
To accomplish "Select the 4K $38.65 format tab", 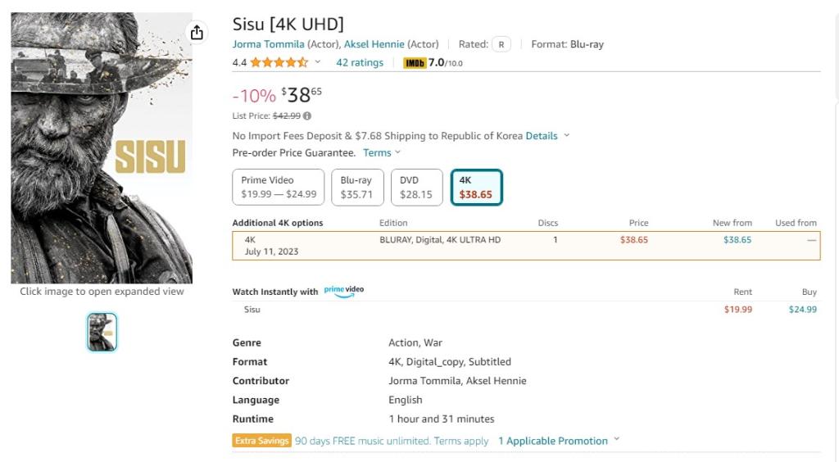I will (x=476, y=187).
